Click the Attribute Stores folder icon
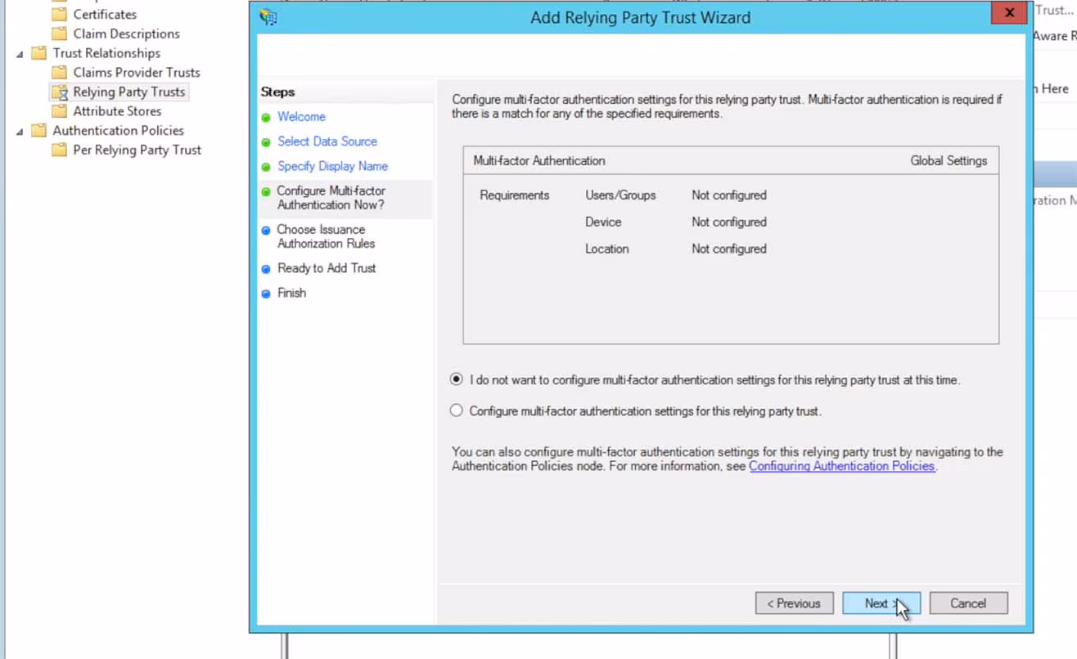The image size is (1077, 659). (58, 110)
